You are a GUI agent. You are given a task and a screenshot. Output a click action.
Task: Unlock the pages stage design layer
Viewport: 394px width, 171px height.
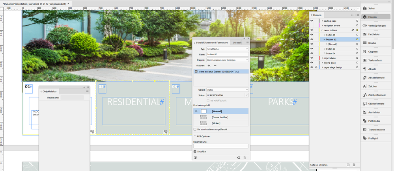(316, 67)
